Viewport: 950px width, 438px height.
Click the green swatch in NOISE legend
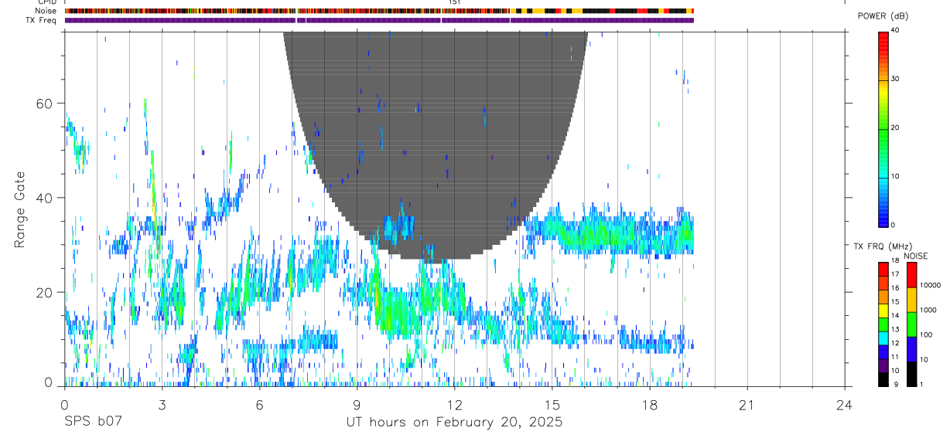click(911, 324)
